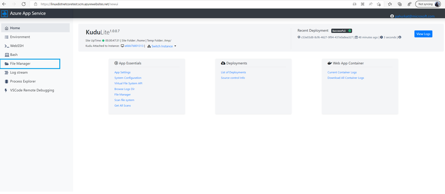Image resolution: width=445 pixels, height=194 pixels.
Task: Click the instance ID a6bb7b801313 link
Action: [x=134, y=46]
